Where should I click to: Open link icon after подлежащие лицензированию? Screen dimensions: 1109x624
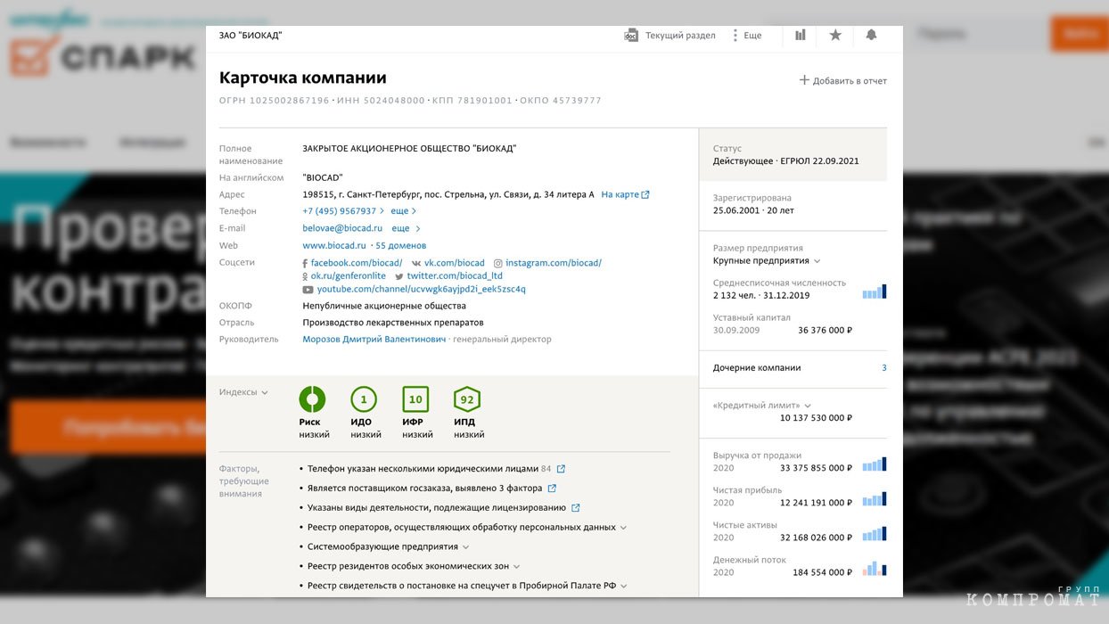tap(576, 508)
